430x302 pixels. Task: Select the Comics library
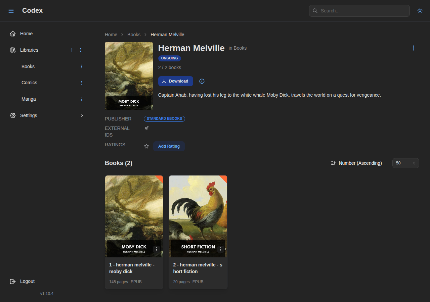point(29,83)
